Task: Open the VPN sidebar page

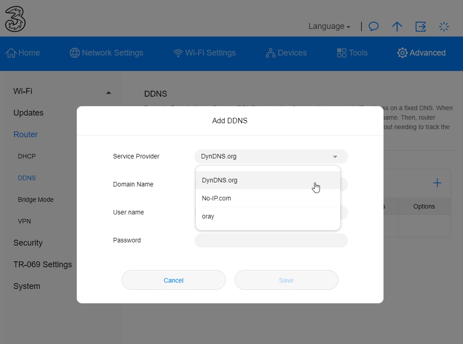Action: tap(24, 221)
